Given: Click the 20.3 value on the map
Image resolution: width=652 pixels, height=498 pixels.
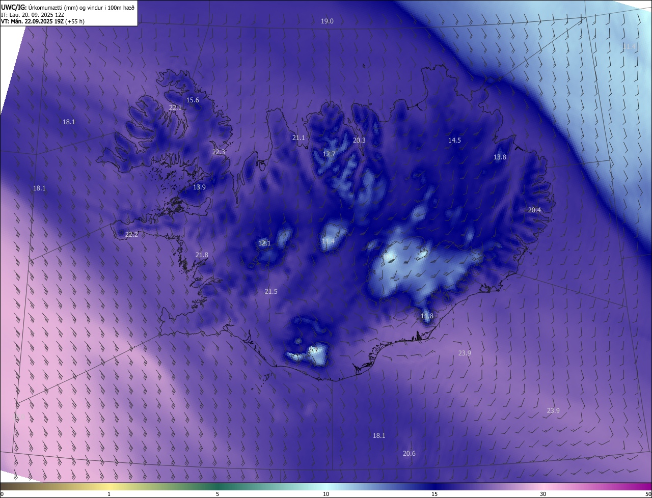Looking at the screenshot, I should point(359,140).
